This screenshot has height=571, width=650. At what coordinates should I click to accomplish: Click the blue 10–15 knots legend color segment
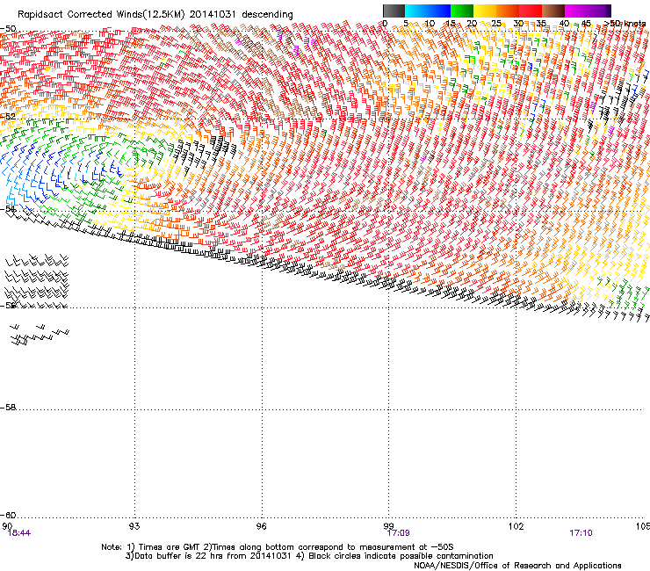439,11
